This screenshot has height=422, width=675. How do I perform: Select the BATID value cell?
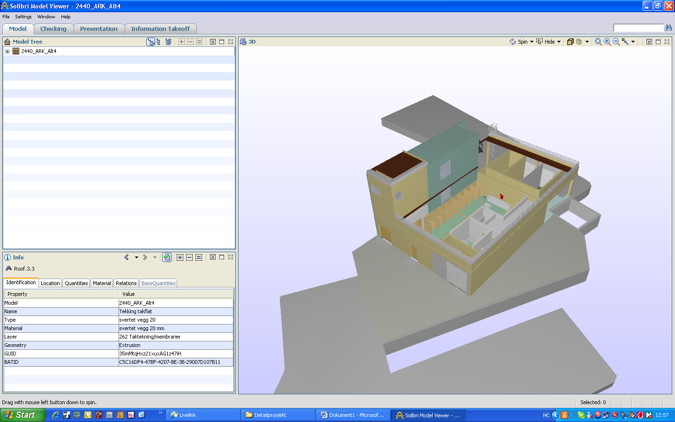point(176,362)
